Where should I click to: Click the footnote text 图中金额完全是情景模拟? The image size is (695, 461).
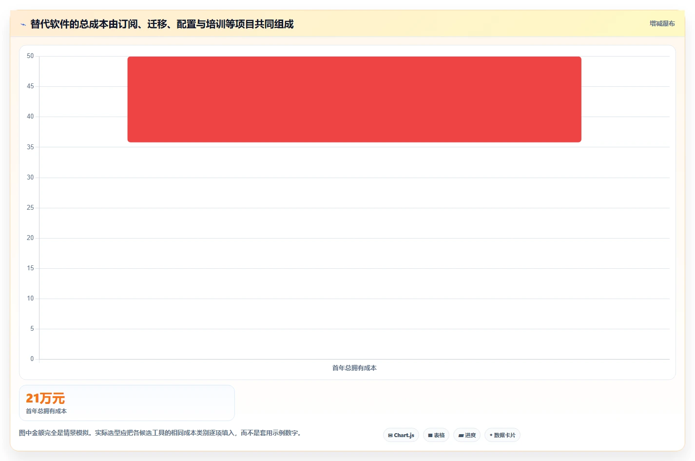160,433
